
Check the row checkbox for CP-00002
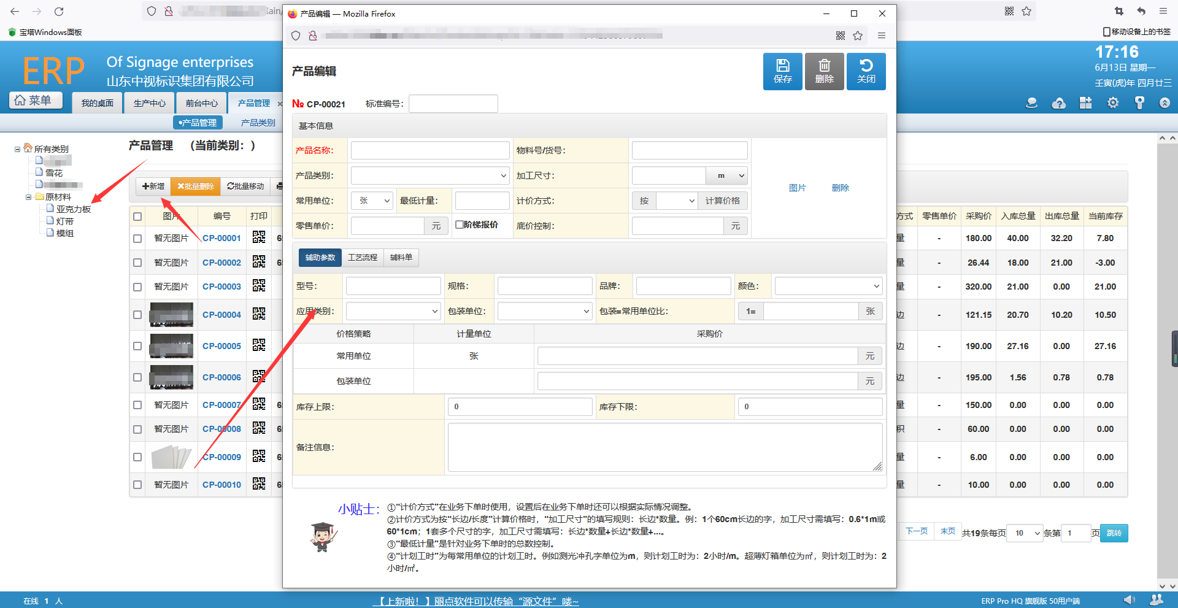tap(137, 263)
